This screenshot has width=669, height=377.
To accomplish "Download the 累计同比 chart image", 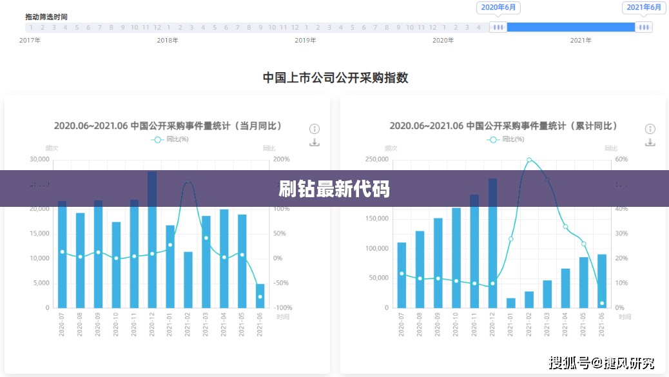I will pyautogui.click(x=650, y=142).
